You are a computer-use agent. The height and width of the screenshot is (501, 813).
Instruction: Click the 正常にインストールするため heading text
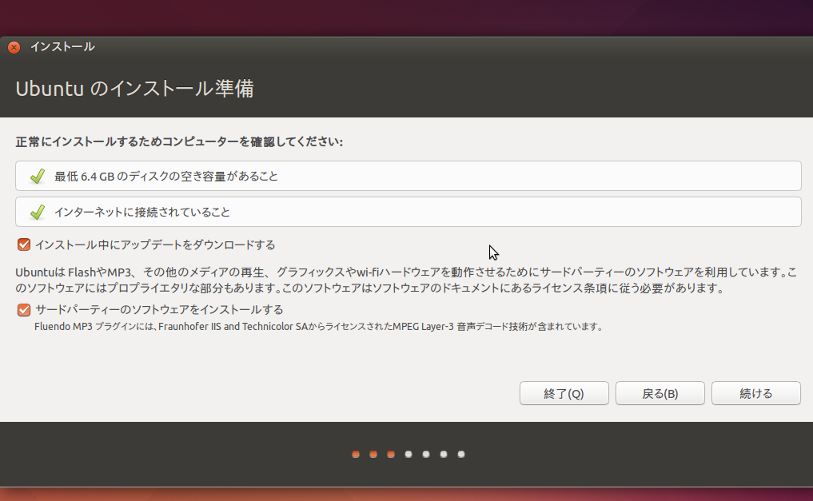tap(179, 141)
